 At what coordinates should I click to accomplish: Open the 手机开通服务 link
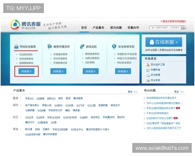click(x=60, y=58)
